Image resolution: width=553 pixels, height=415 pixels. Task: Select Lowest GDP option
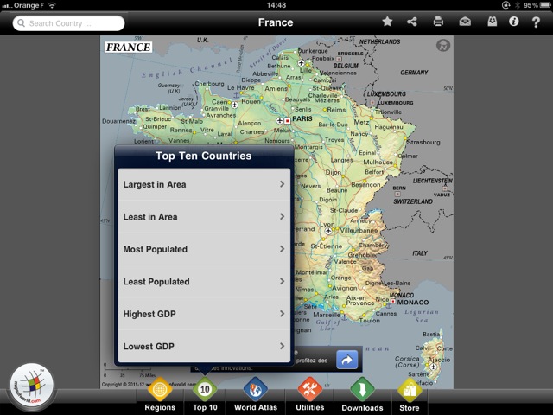pos(204,347)
